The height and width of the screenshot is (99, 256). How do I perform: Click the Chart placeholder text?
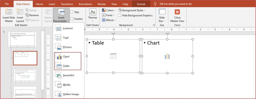(x=153, y=43)
